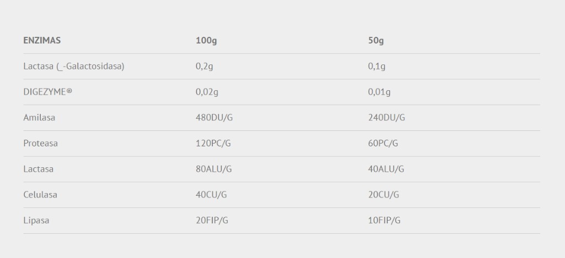Click the 240DU/G value
Image resolution: width=565 pixels, height=258 pixels.
click(387, 118)
